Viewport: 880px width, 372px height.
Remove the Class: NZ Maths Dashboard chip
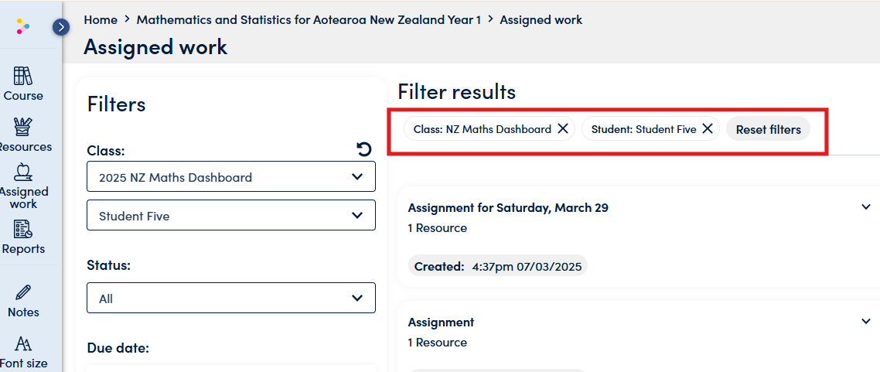tap(563, 129)
